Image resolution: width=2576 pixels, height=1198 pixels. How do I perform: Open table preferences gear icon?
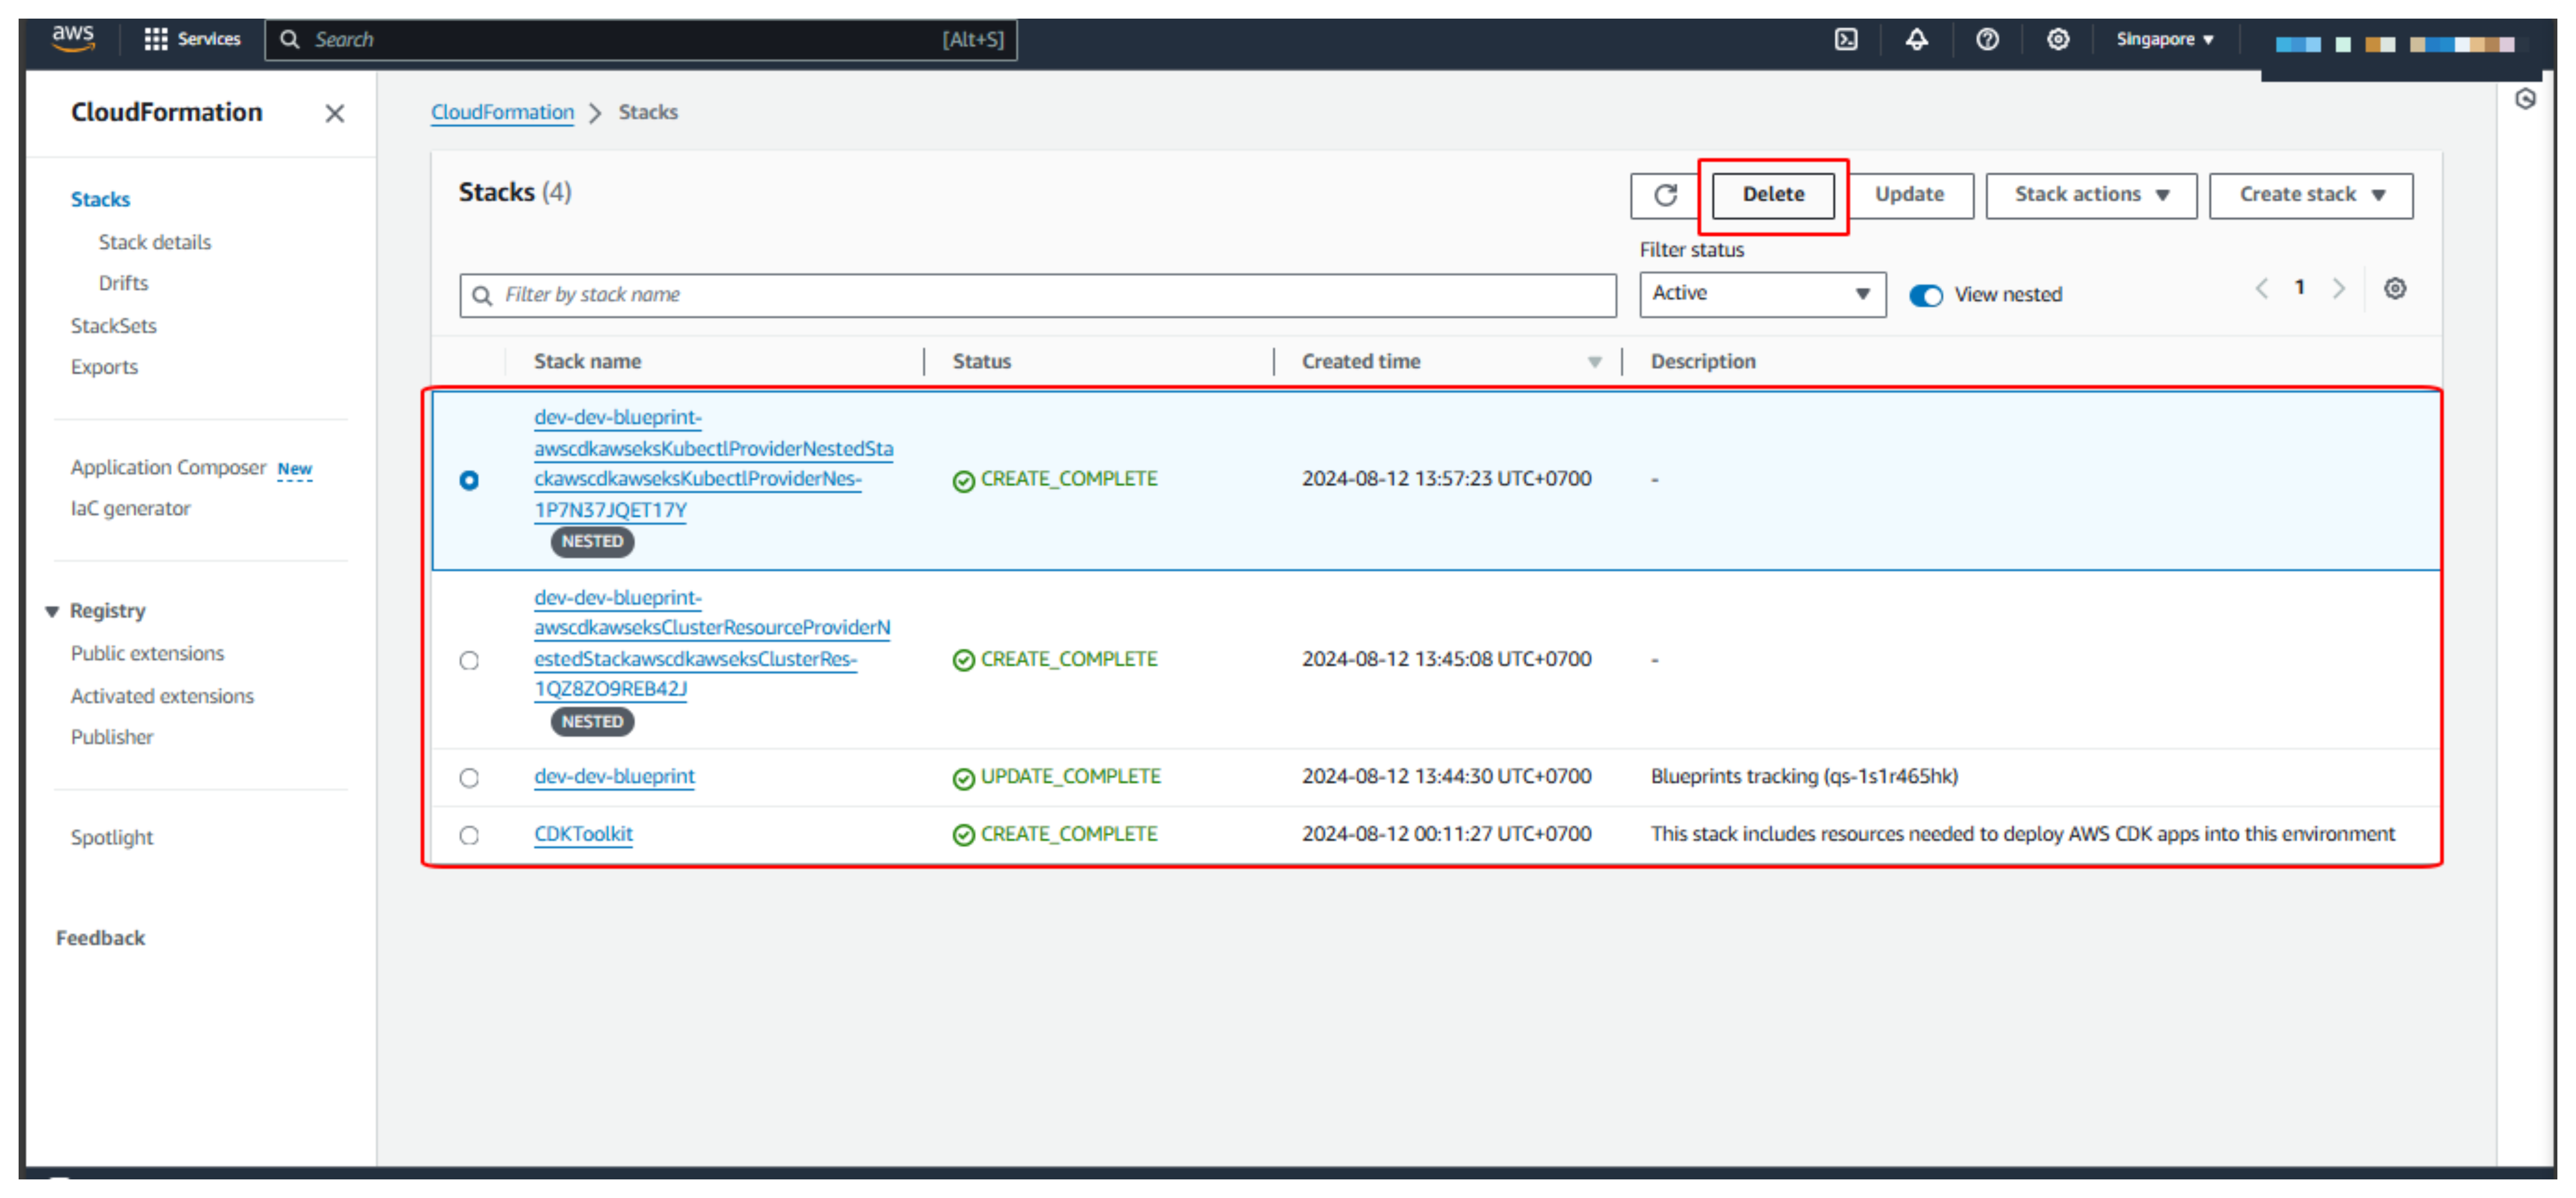coord(2394,289)
